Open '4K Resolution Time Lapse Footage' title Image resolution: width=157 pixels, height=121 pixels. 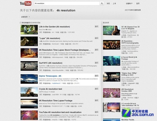56,101
